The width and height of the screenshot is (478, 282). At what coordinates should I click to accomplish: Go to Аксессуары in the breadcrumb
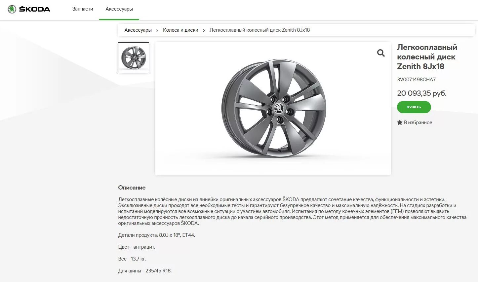138,30
